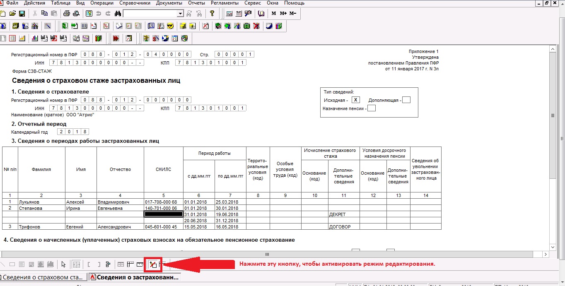Select the arrow pointer tool in bottom toolbar
Screen dimensions: 565x286
click(63, 264)
